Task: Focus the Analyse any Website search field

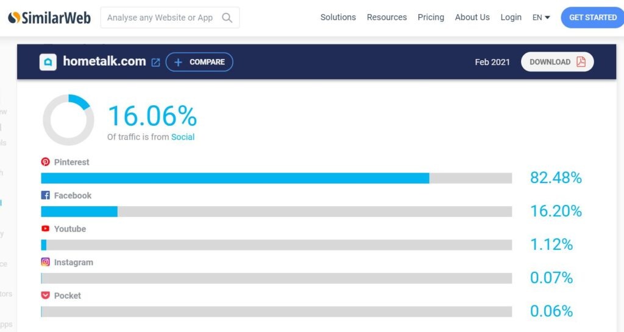Action: click(170, 18)
